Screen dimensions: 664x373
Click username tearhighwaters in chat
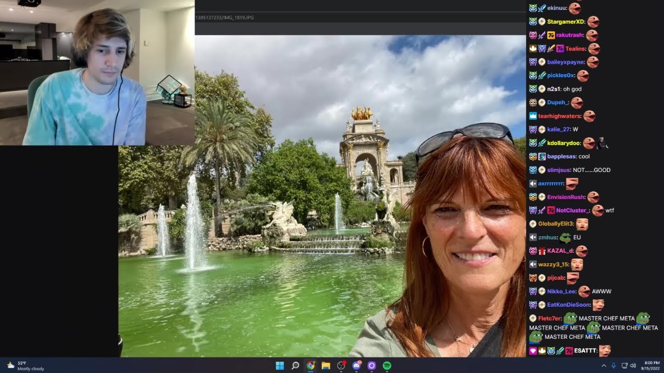(559, 116)
